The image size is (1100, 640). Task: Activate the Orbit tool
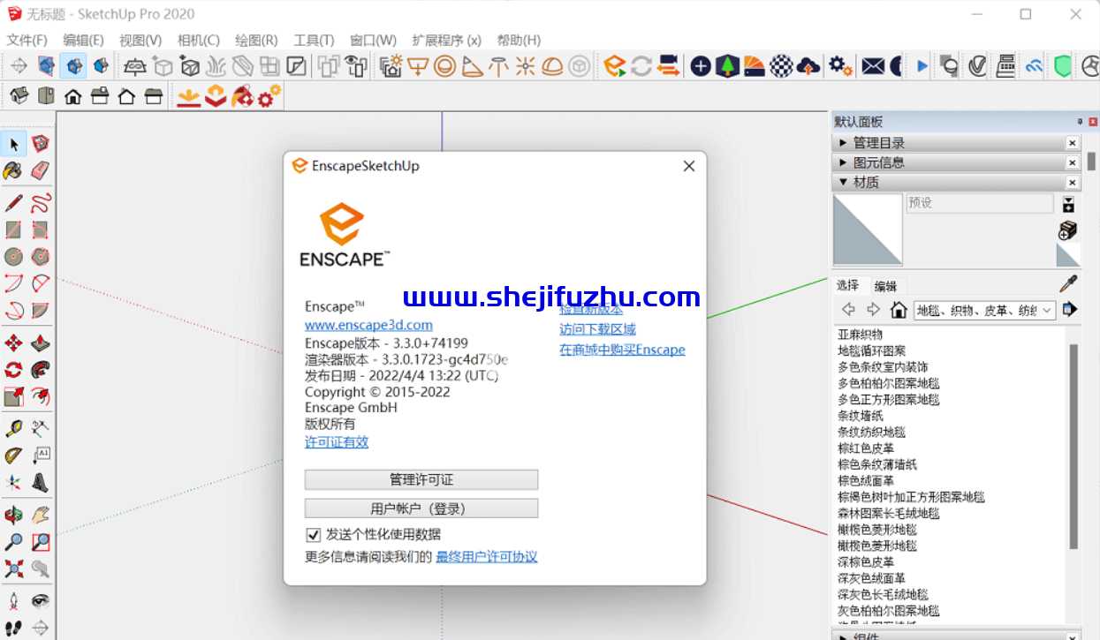click(14, 515)
